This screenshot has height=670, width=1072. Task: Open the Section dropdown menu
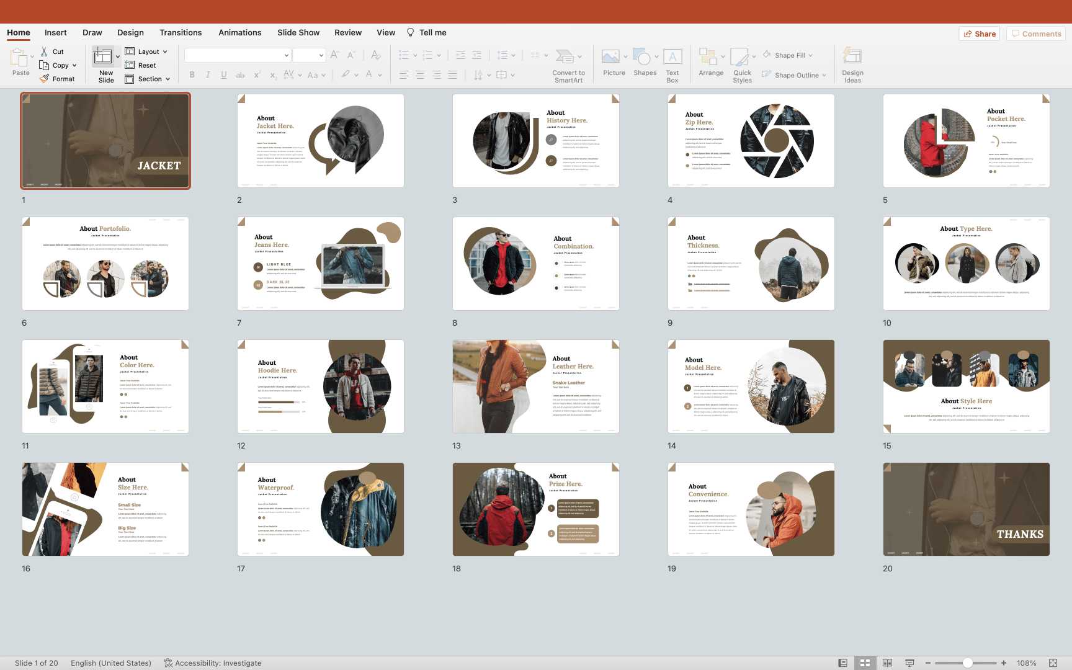pos(167,79)
